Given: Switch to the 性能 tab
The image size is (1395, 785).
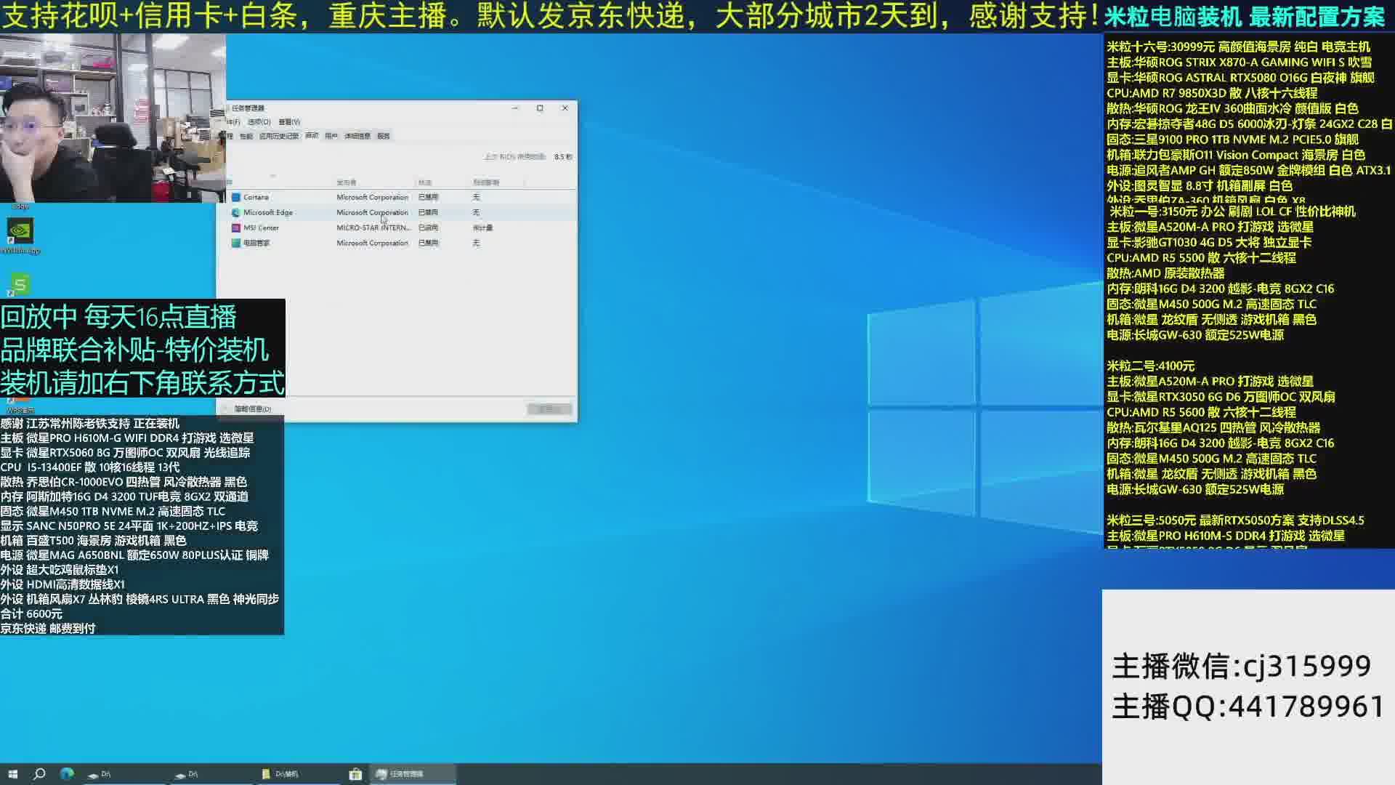Looking at the screenshot, I should click(246, 136).
